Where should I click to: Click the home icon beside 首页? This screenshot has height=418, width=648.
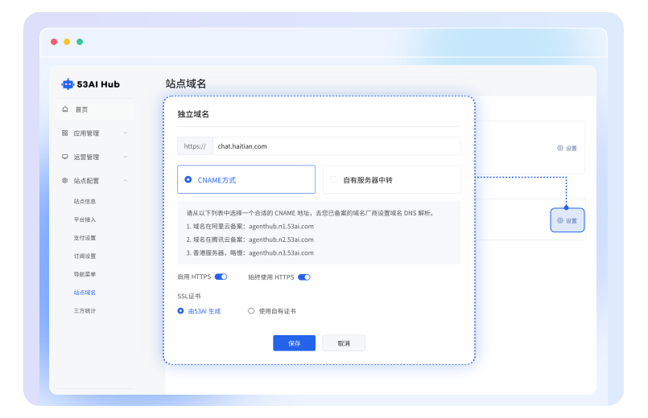coord(65,109)
